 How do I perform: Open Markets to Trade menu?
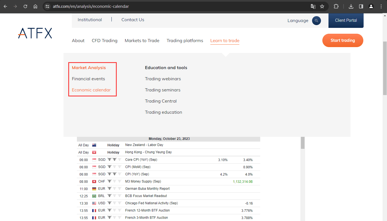pyautogui.click(x=142, y=41)
